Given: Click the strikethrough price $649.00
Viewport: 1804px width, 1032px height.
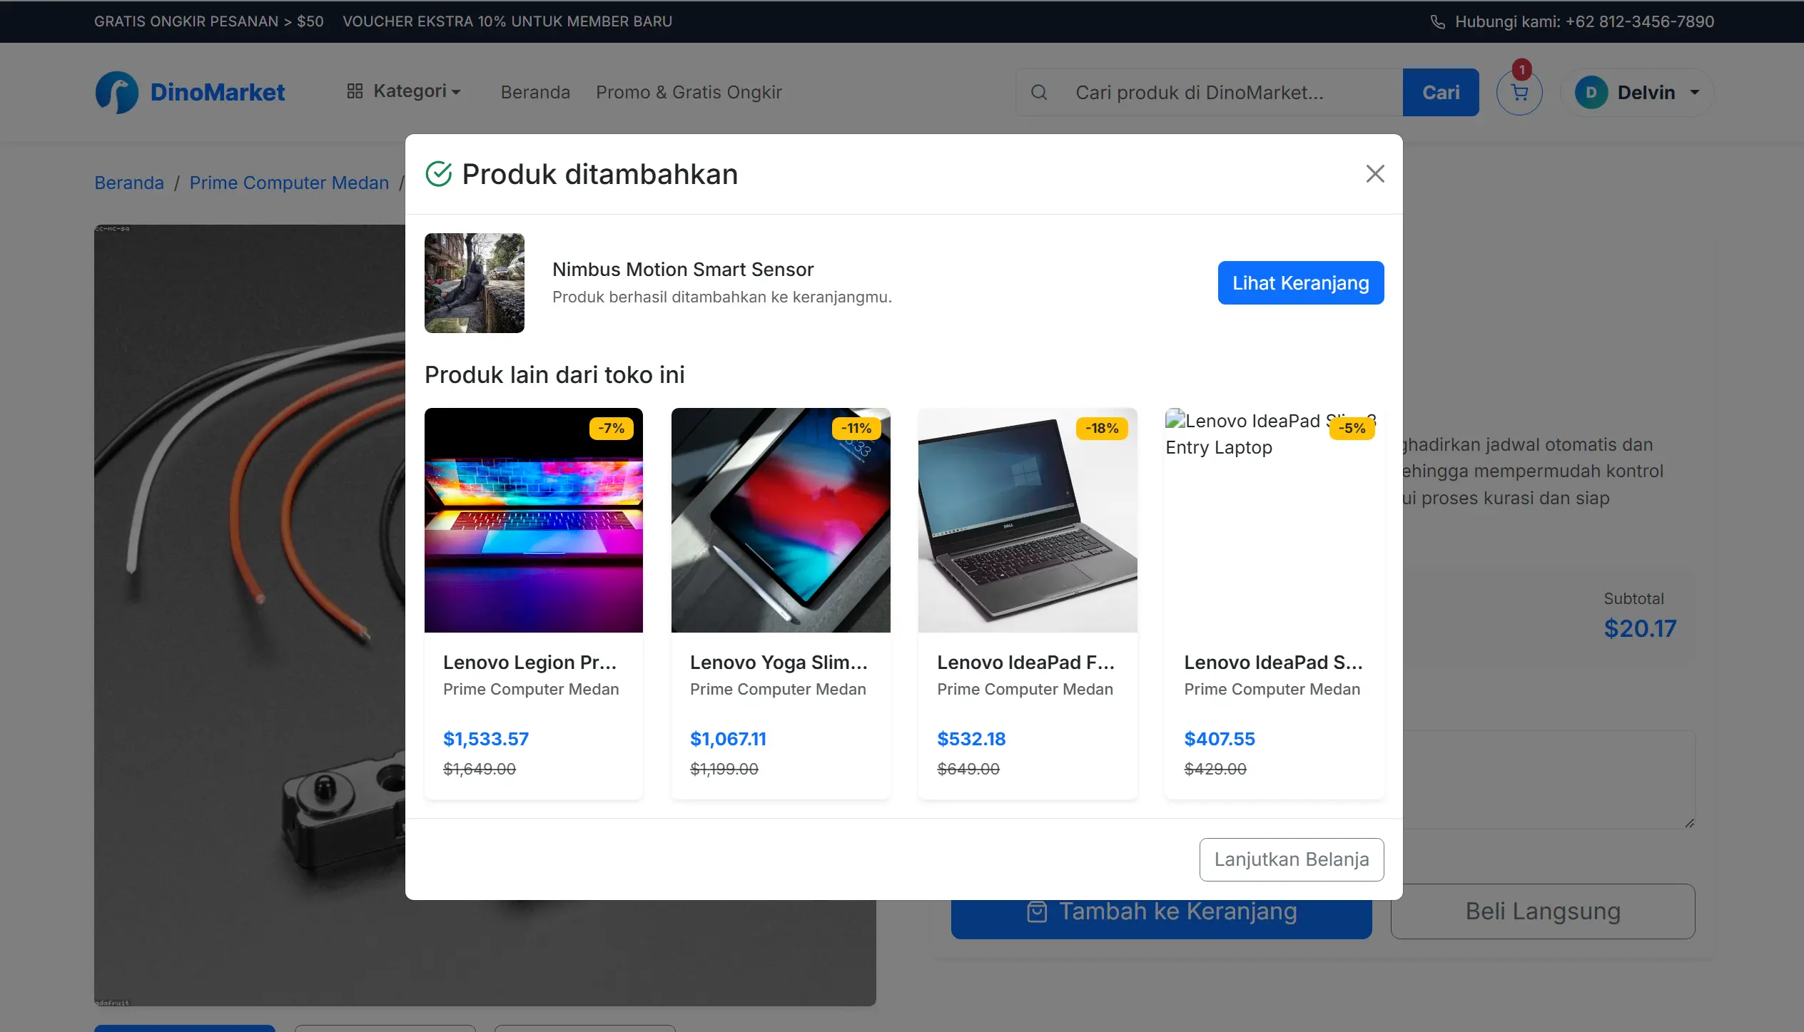Looking at the screenshot, I should tap(968, 769).
